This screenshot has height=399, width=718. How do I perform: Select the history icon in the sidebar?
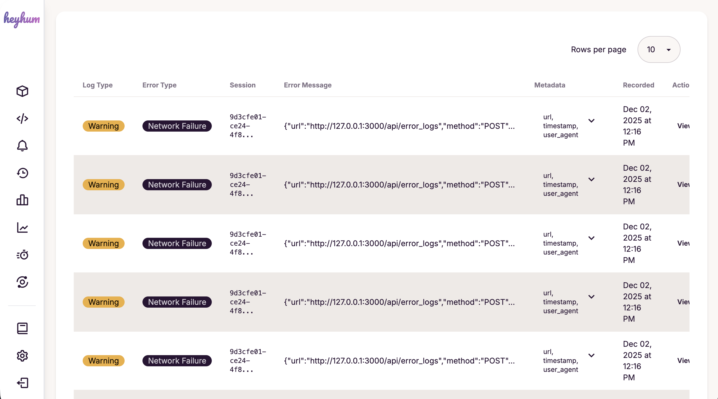[22, 173]
